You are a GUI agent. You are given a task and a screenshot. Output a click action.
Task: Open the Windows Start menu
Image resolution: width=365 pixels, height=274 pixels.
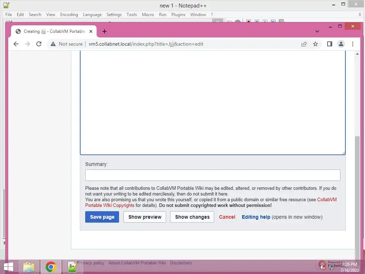[x=9, y=267]
